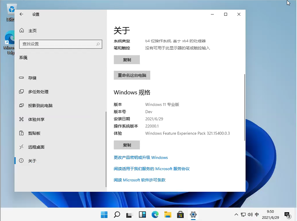Click the back arrow in Settings

click(21, 14)
